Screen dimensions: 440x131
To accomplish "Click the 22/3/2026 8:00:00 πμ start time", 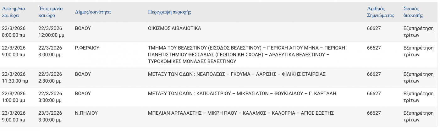I will (14, 32).
